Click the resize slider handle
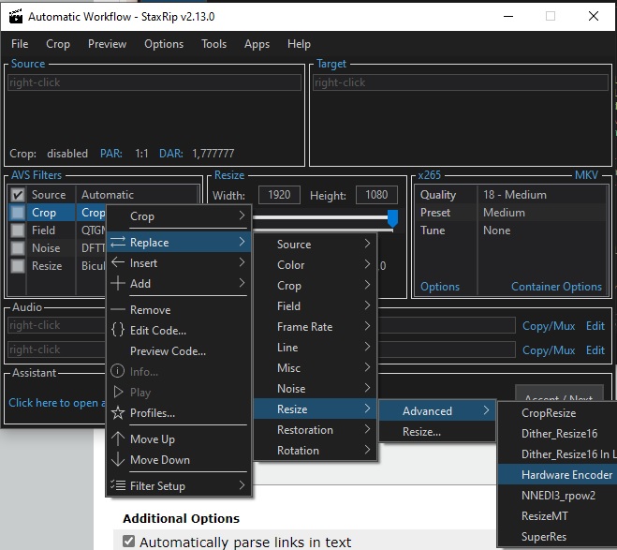This screenshot has height=550, width=617. pos(392,218)
